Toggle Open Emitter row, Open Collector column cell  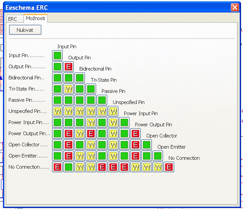click(x=147, y=156)
